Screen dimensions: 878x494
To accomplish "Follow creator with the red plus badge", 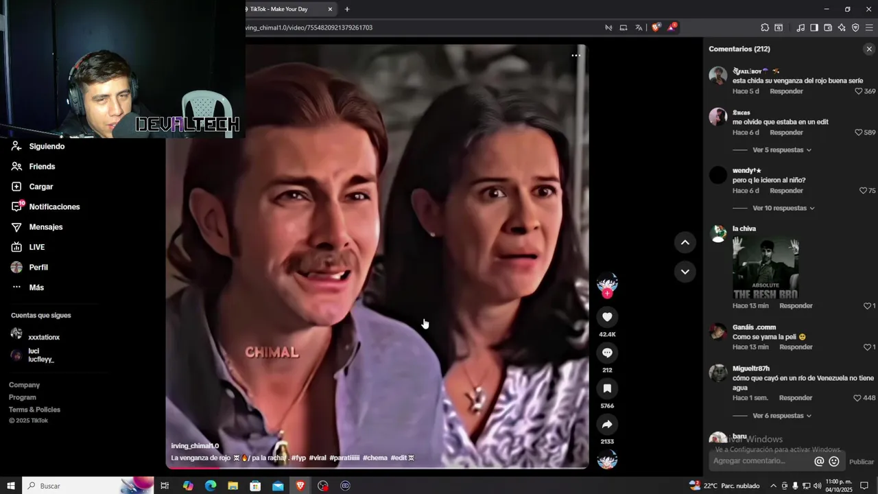I will (x=607, y=294).
